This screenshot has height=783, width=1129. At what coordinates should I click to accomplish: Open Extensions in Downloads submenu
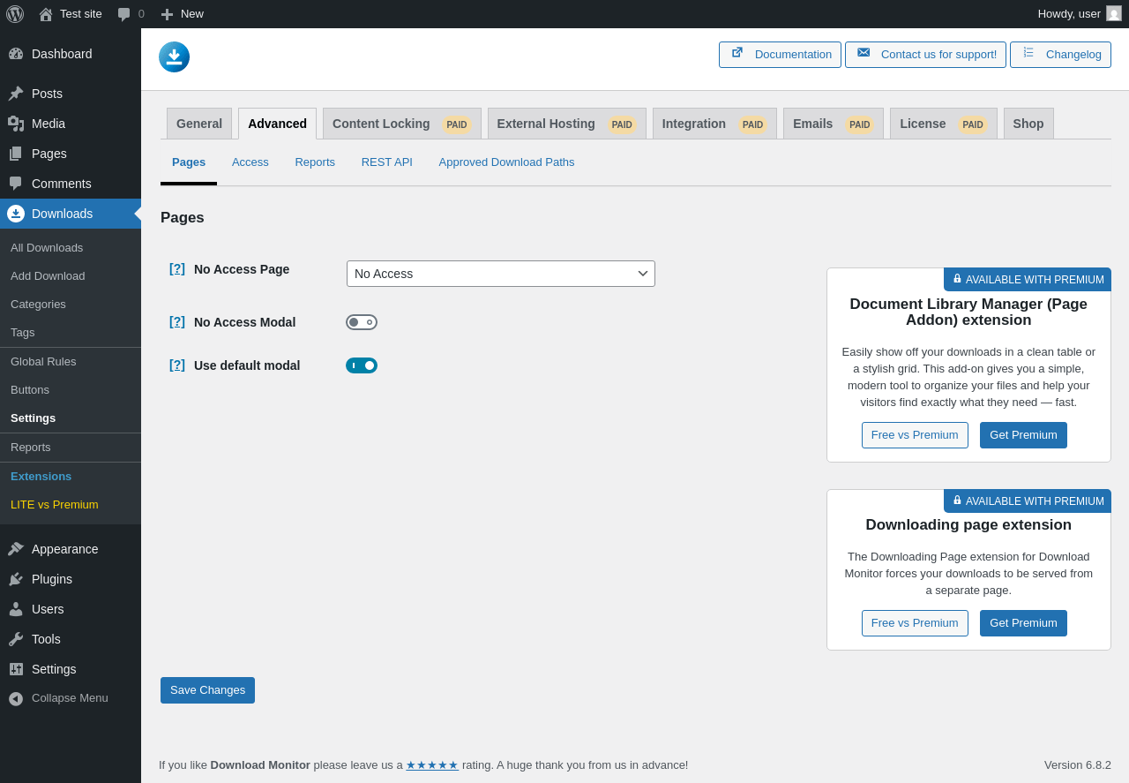point(71,477)
